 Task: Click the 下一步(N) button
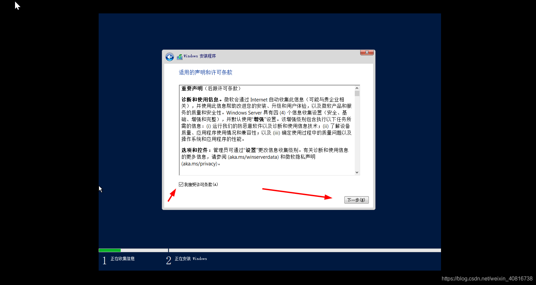click(356, 200)
